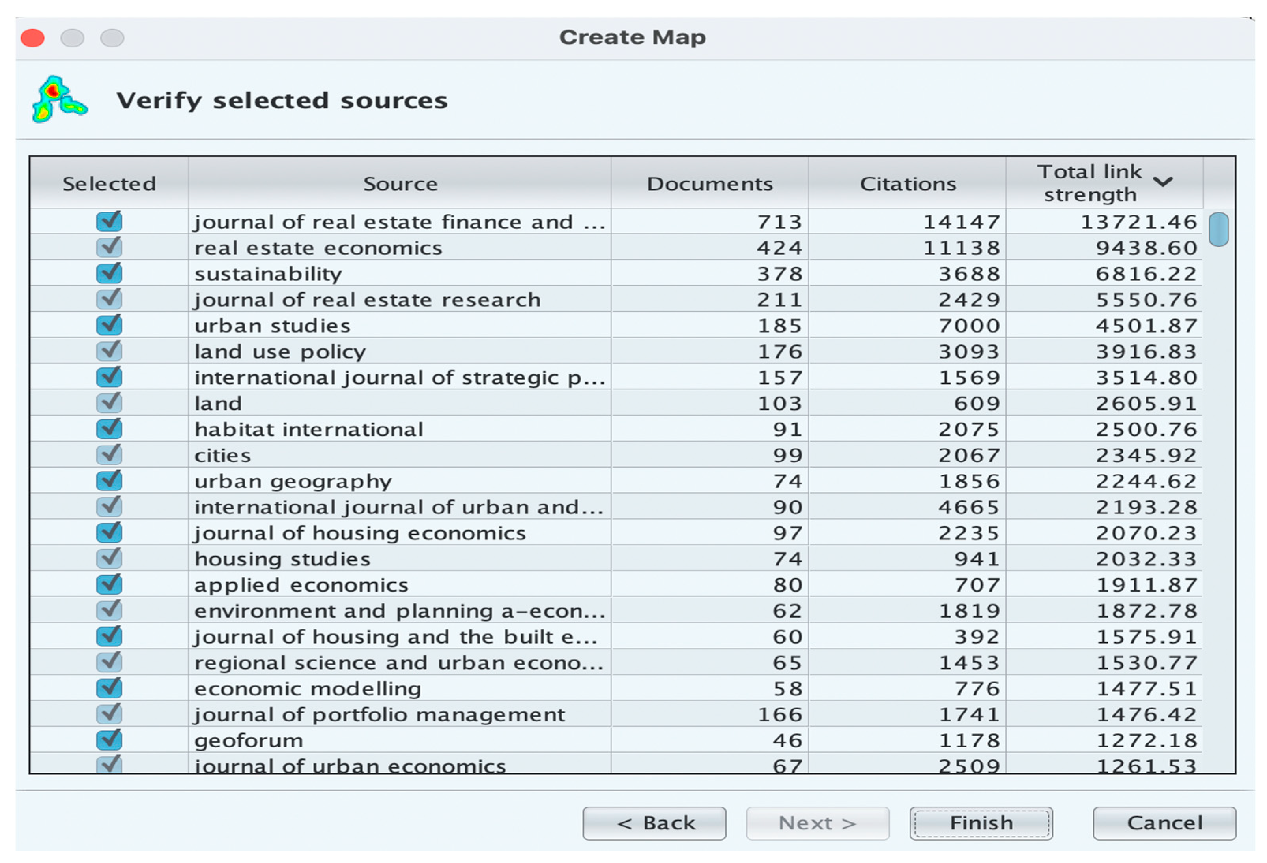Toggle the land use policy checkbox
Screen dimensions: 1267x863
click(x=109, y=351)
